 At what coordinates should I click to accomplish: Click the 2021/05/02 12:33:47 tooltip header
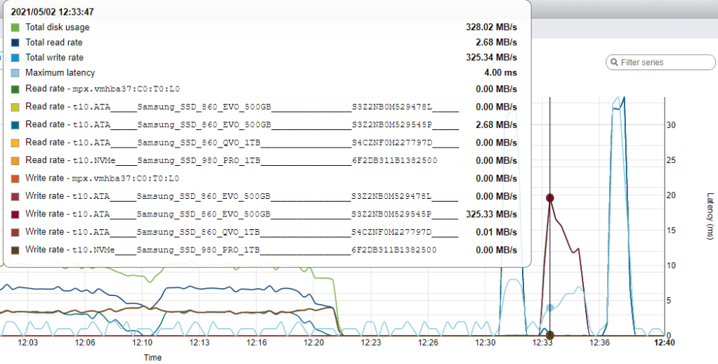[x=53, y=12]
